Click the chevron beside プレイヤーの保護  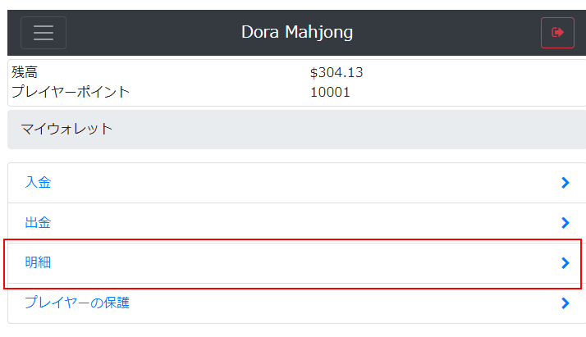(565, 303)
